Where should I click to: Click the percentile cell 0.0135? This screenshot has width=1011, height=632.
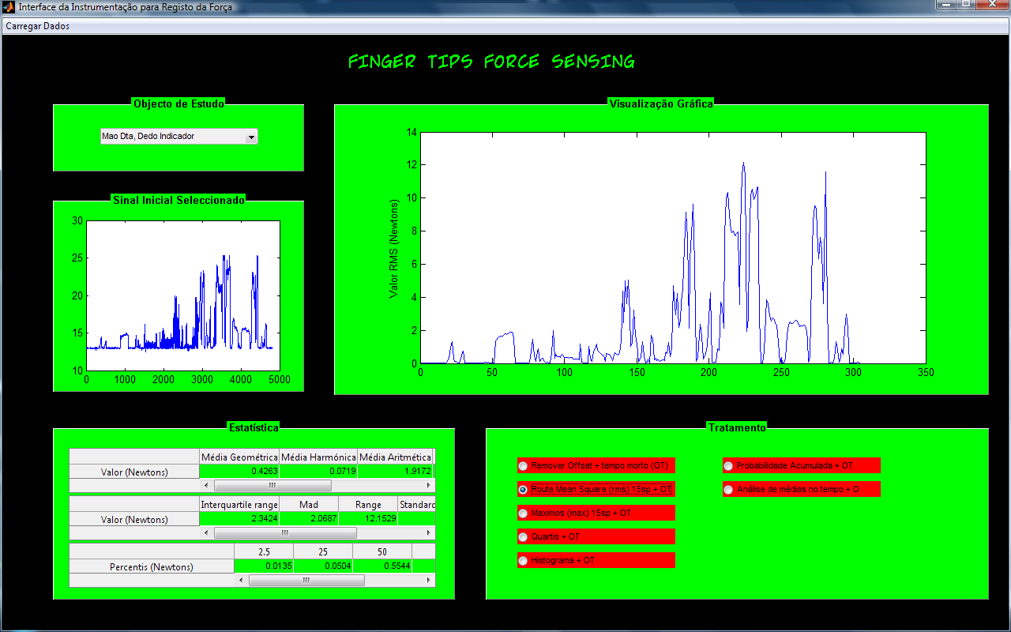click(264, 566)
